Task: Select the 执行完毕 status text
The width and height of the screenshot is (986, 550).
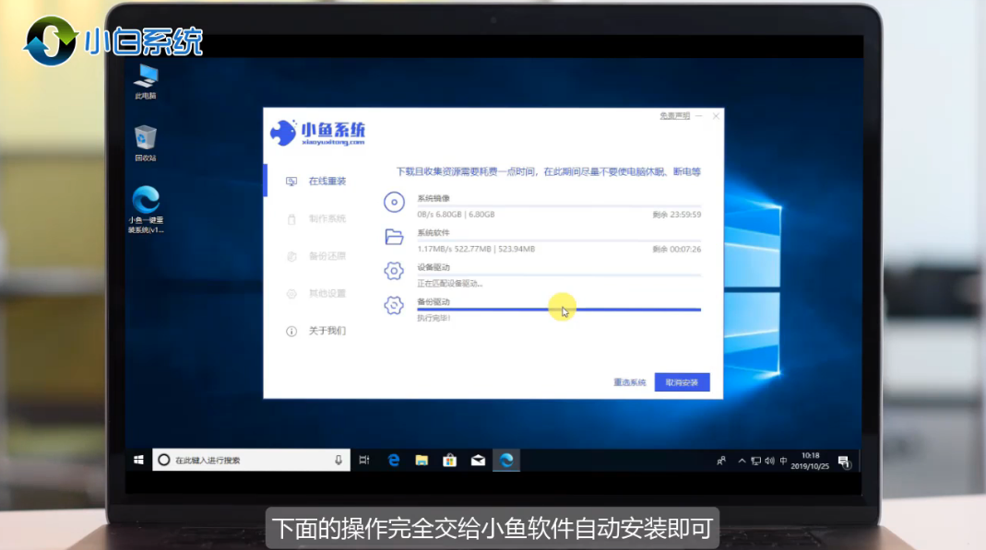Action: tap(434, 319)
